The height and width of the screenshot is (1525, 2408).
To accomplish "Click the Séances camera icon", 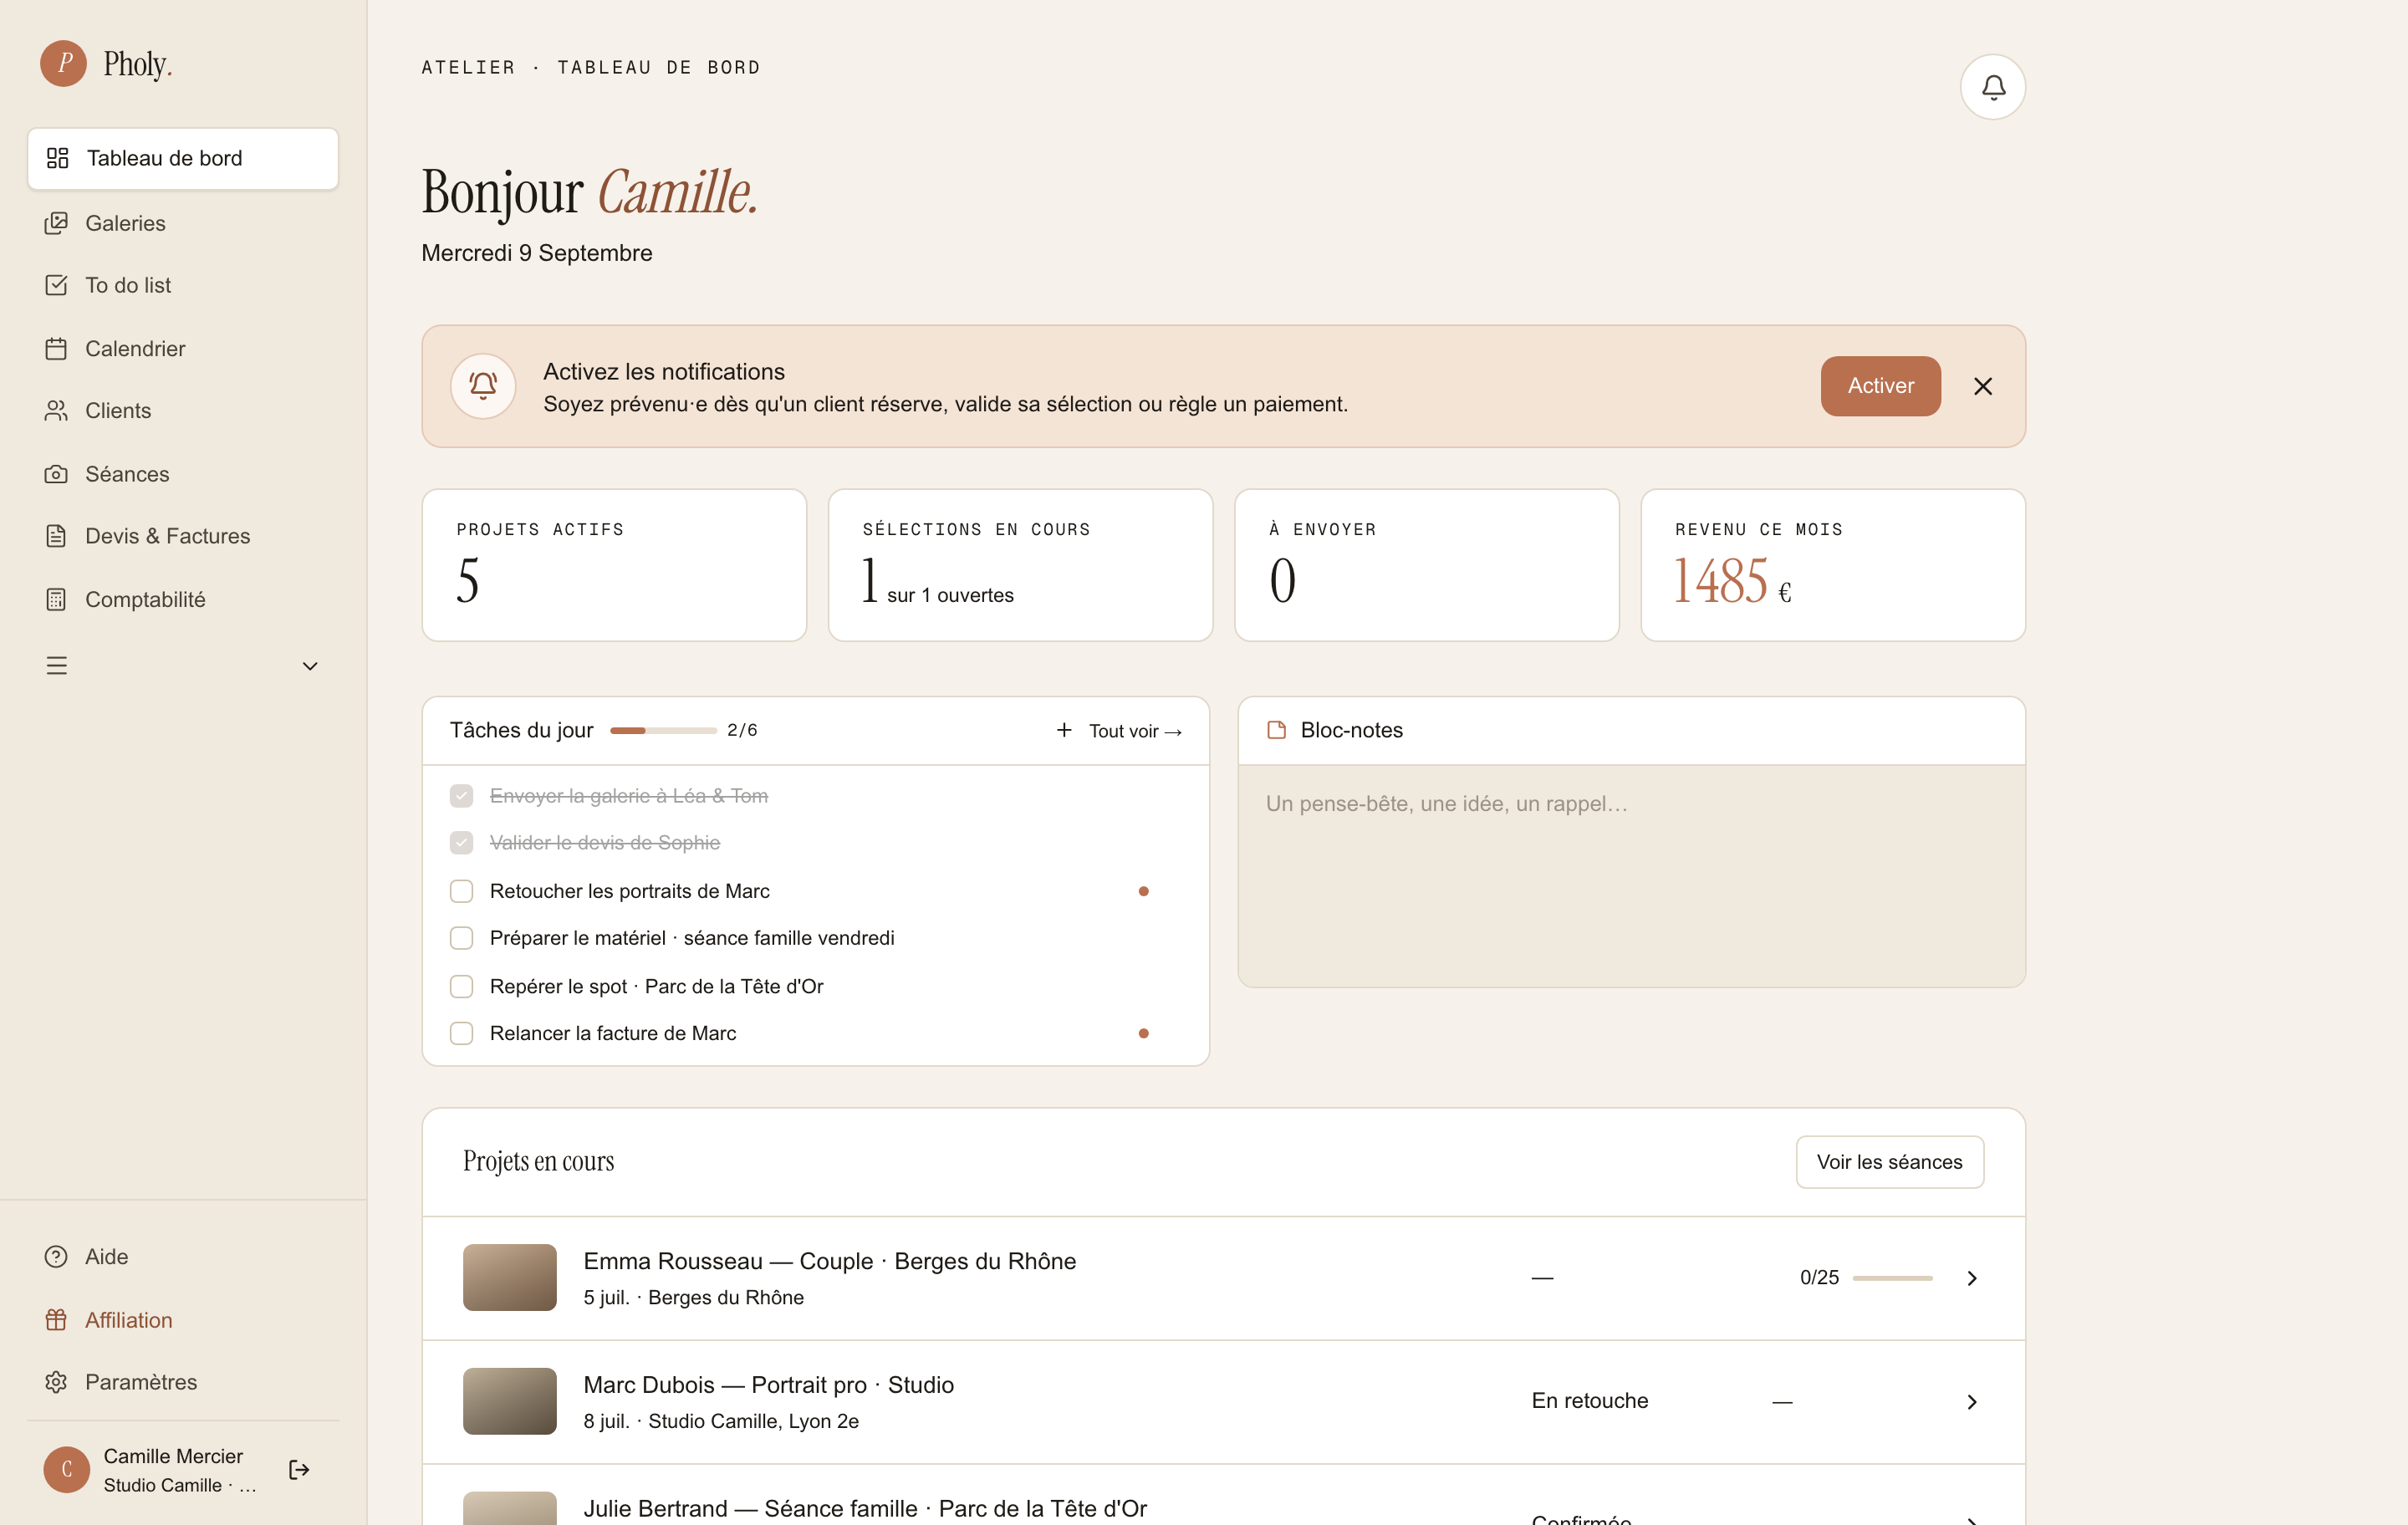I will coord(56,474).
